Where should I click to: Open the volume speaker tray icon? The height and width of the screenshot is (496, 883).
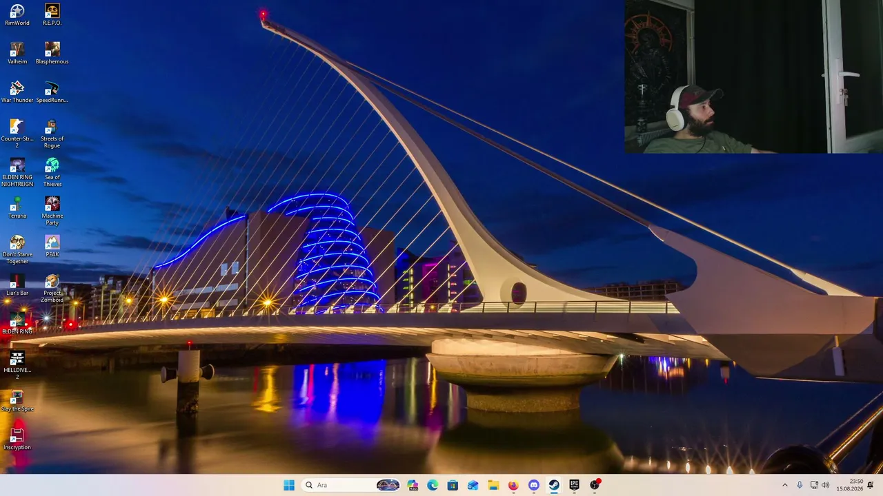click(825, 485)
